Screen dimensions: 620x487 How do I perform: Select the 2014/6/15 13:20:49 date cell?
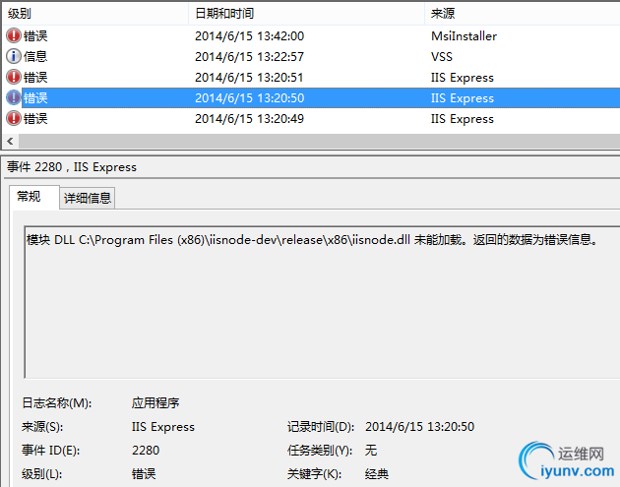click(250, 119)
